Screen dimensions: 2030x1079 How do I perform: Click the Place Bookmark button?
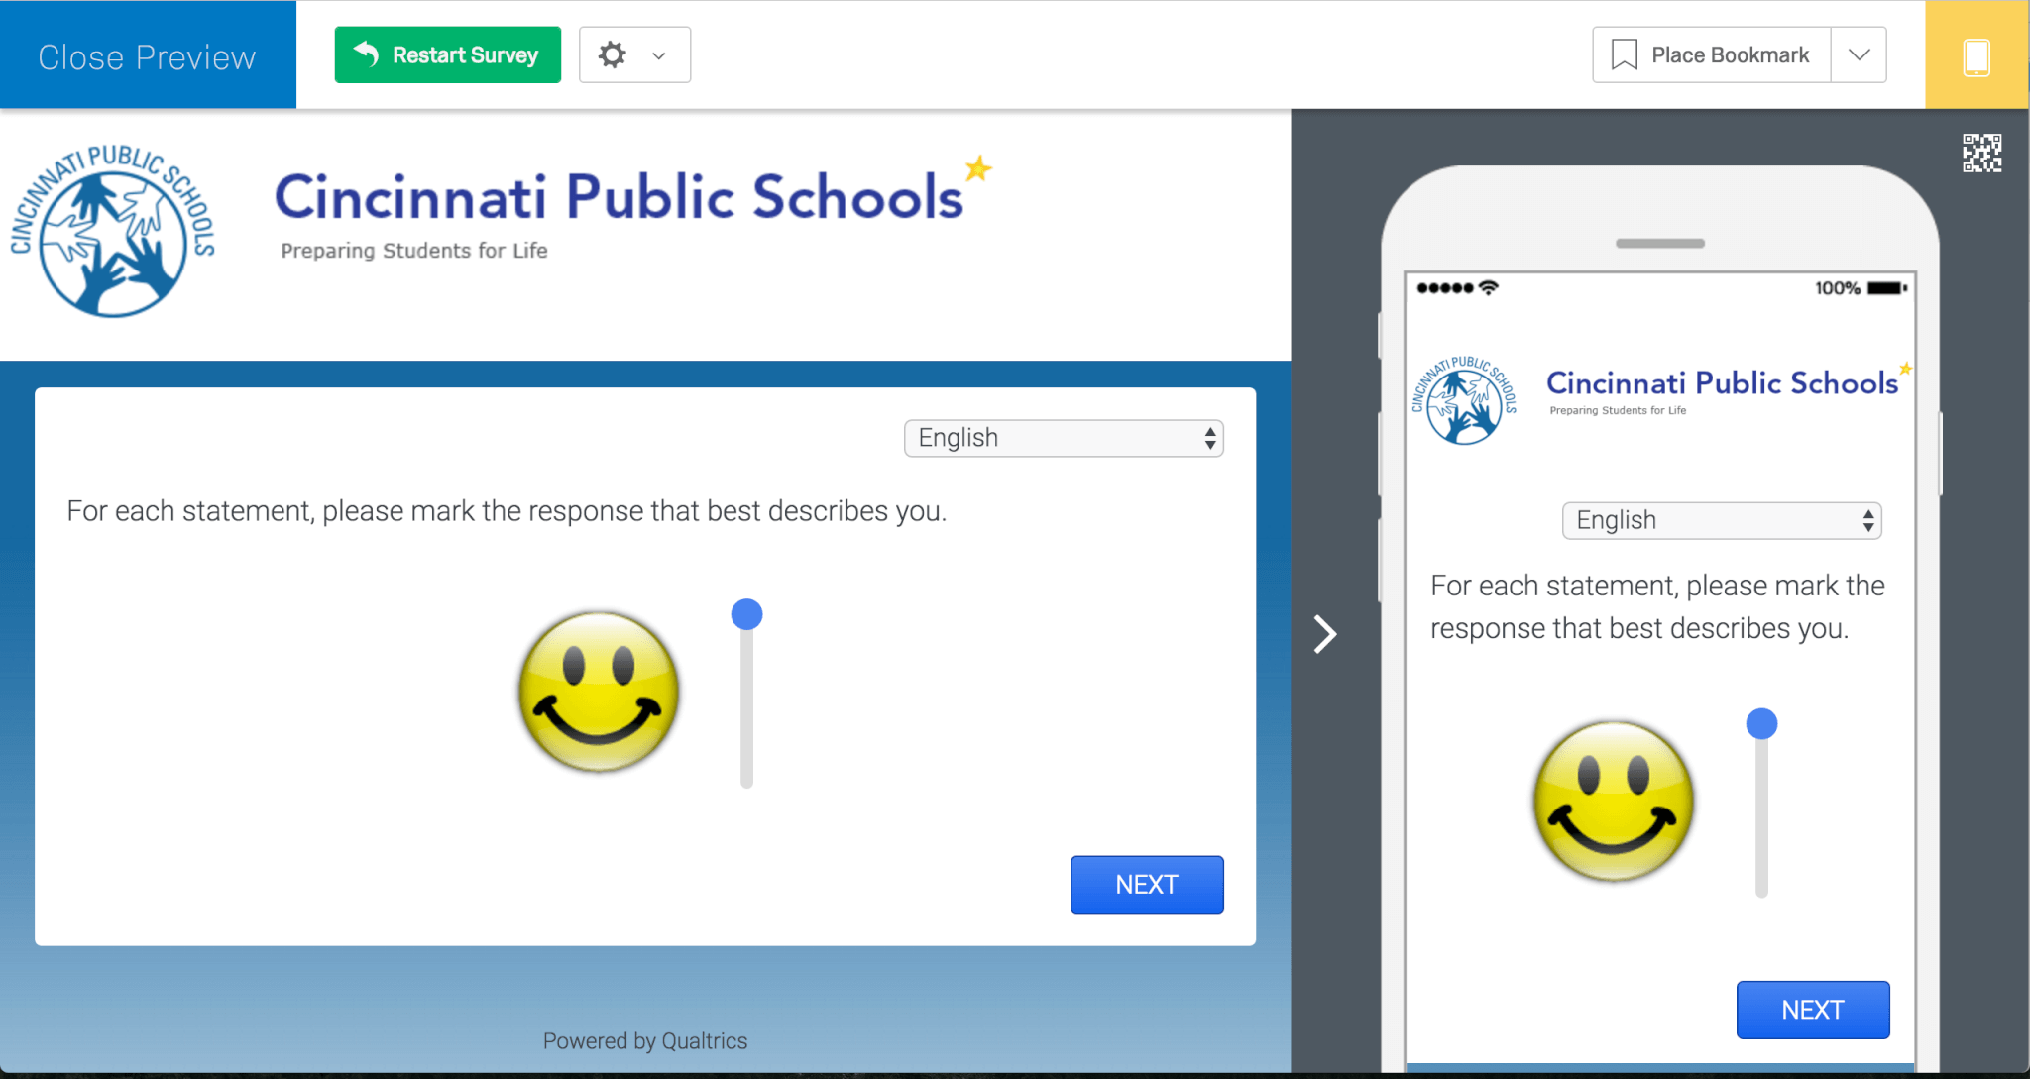tap(1712, 54)
